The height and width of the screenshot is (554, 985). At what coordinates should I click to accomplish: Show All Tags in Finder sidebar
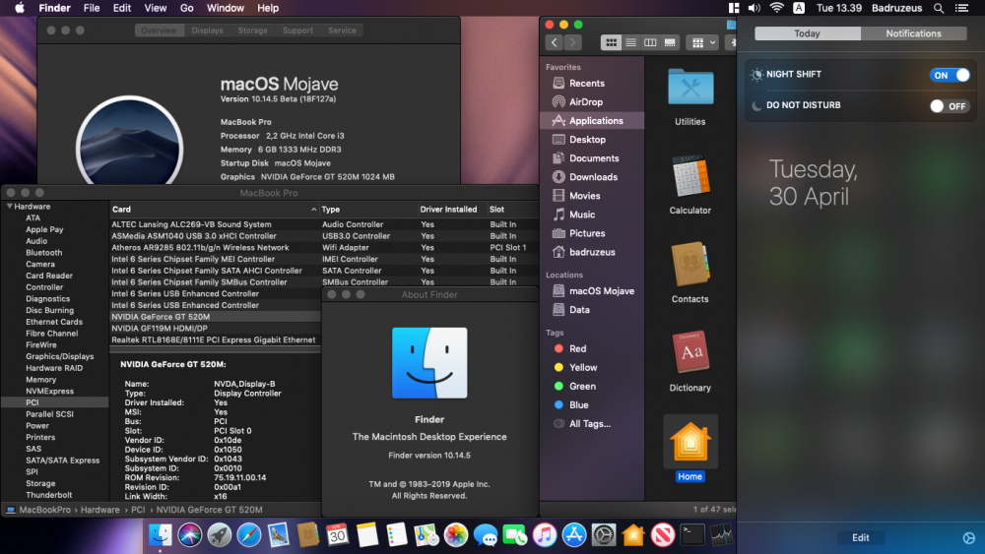[x=592, y=424]
